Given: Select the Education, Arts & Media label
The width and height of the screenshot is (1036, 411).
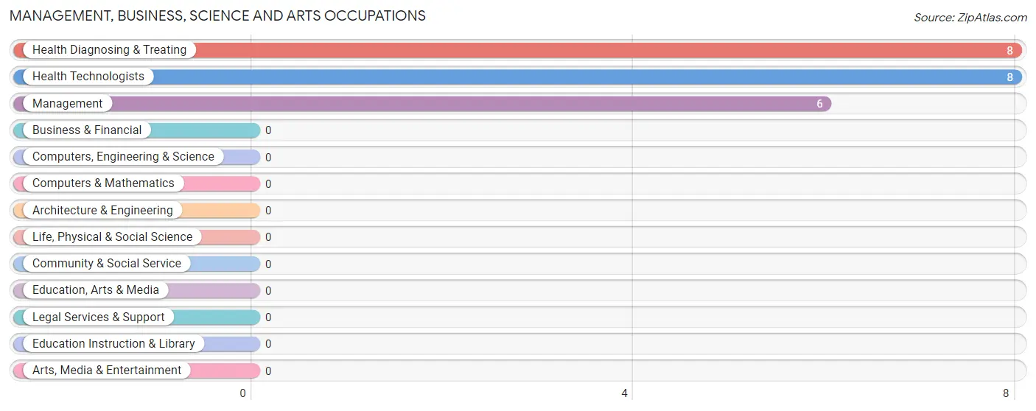Looking at the screenshot, I should tap(96, 290).
